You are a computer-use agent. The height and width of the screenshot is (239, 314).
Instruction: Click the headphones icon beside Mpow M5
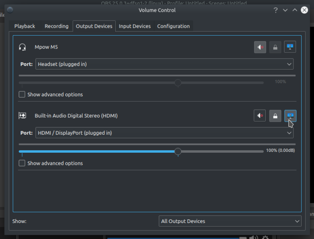coord(22,47)
